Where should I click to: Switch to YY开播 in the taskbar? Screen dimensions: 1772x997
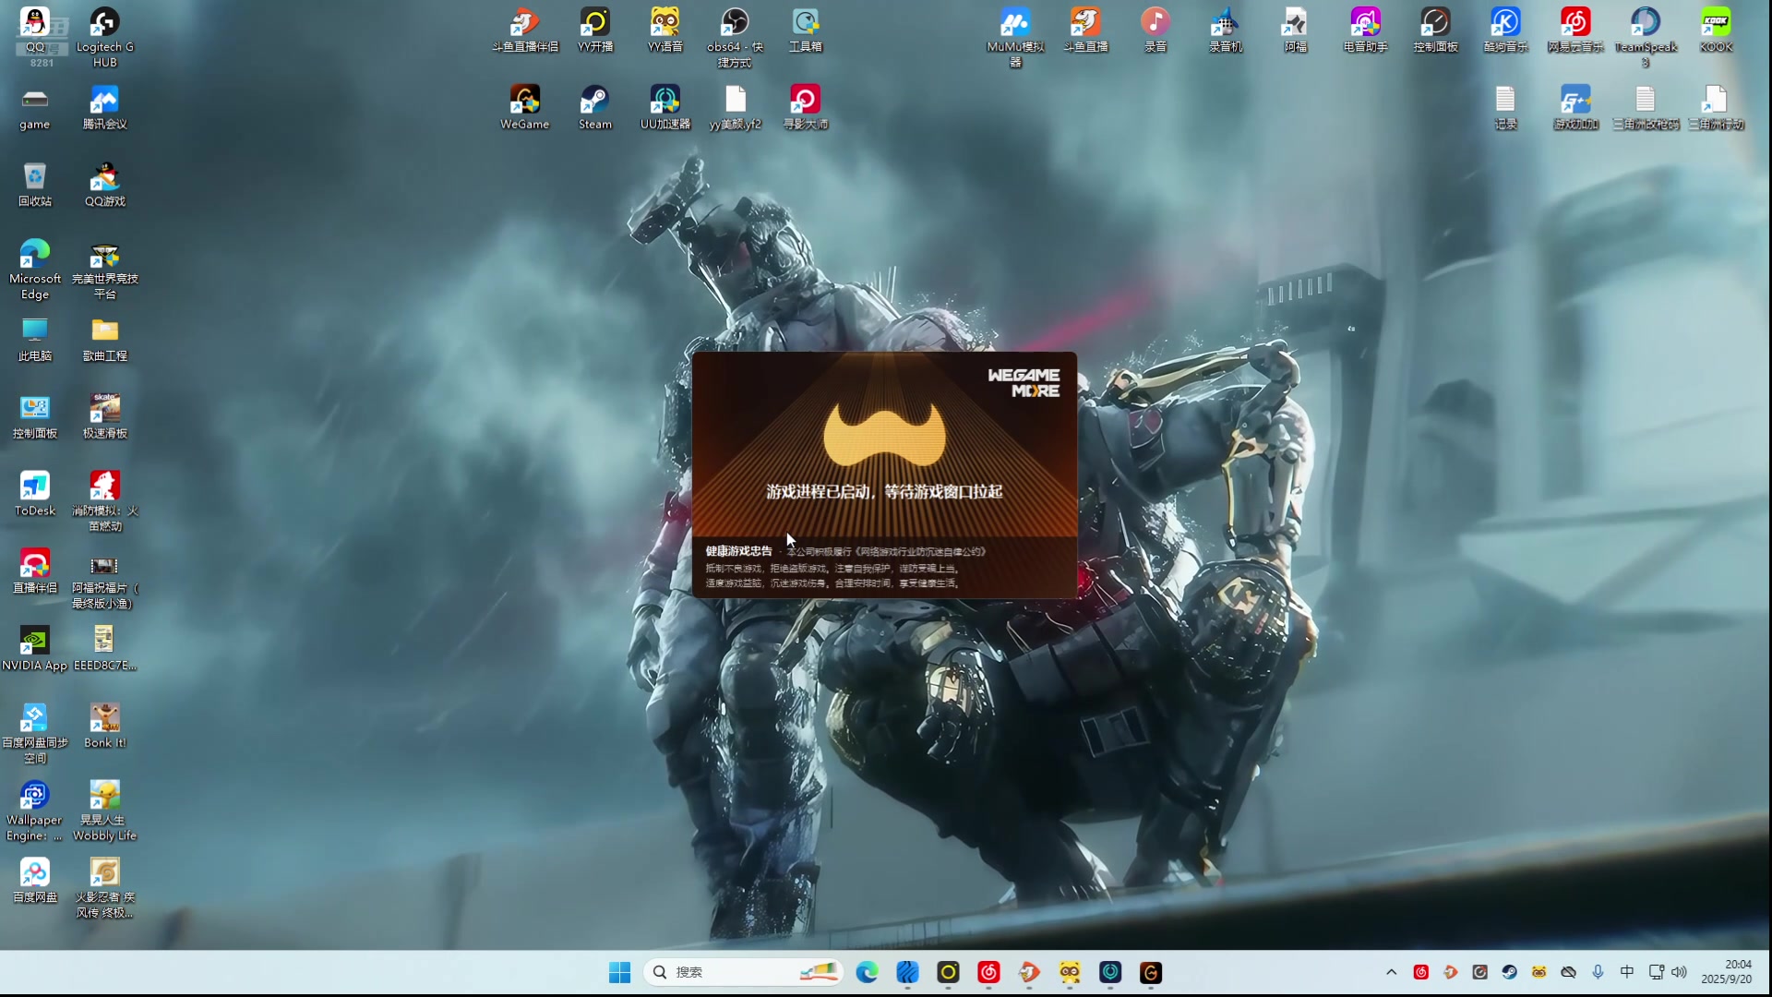click(948, 972)
